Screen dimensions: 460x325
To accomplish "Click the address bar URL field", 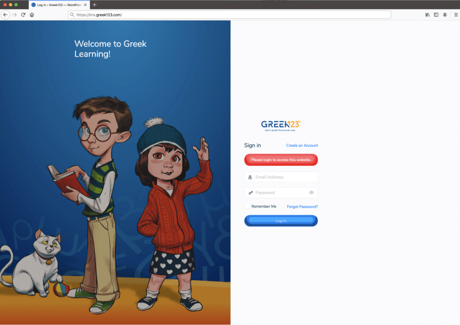I will [x=230, y=15].
